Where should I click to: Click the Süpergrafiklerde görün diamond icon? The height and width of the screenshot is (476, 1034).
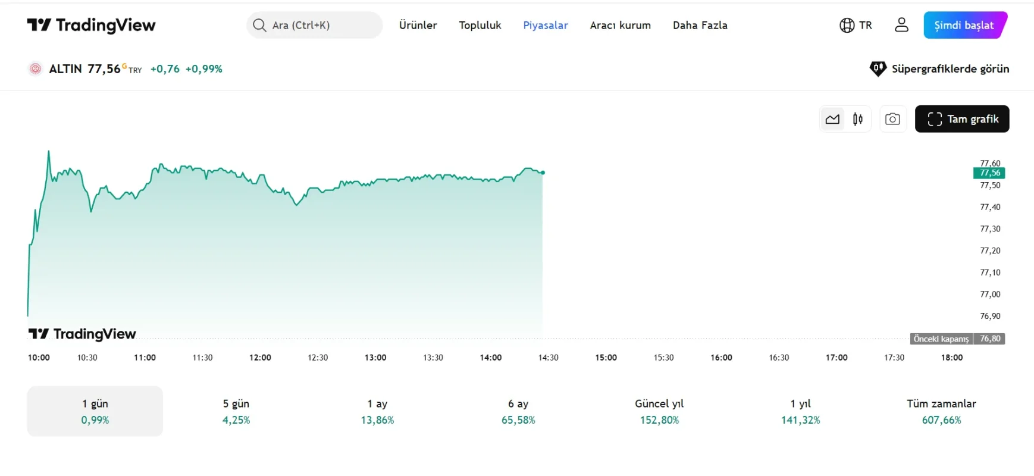tap(878, 69)
